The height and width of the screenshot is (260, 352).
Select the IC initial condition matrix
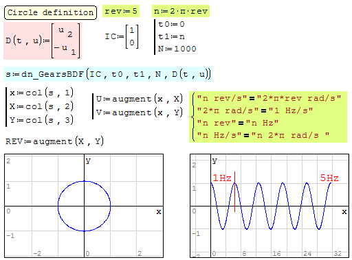click(122, 36)
